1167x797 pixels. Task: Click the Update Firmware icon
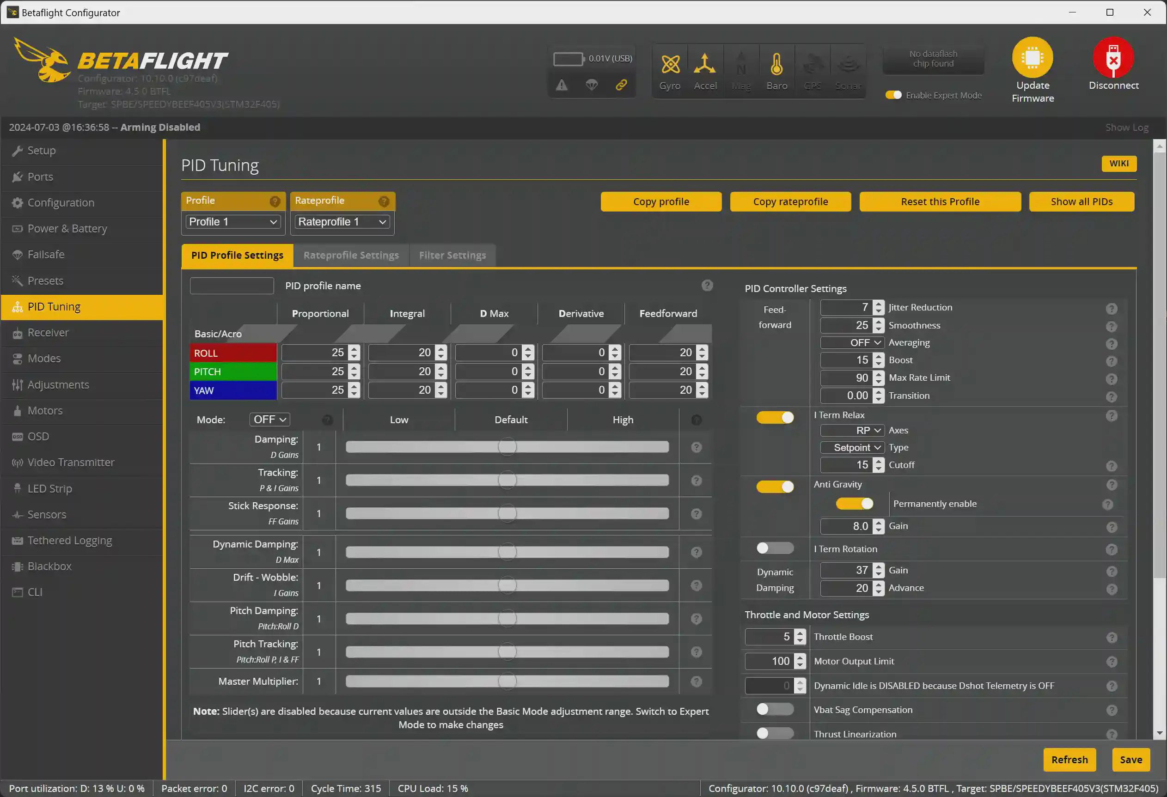tap(1033, 57)
